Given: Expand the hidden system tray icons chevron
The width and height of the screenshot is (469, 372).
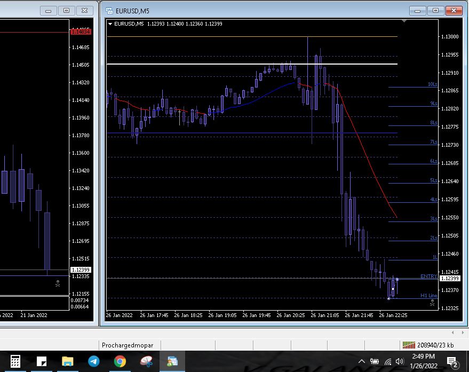Looking at the screenshot, I should tap(362, 362).
